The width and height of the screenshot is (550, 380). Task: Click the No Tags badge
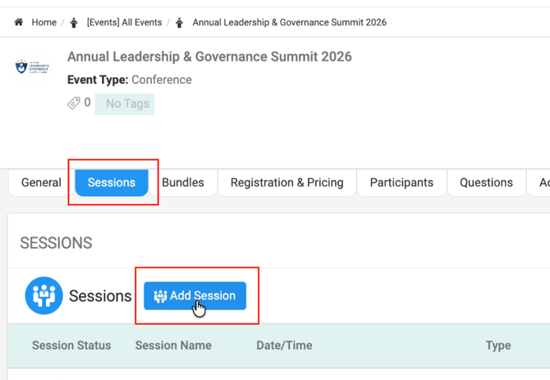pos(125,104)
